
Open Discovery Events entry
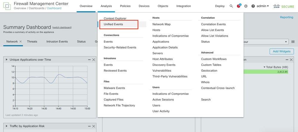tap(164, 65)
